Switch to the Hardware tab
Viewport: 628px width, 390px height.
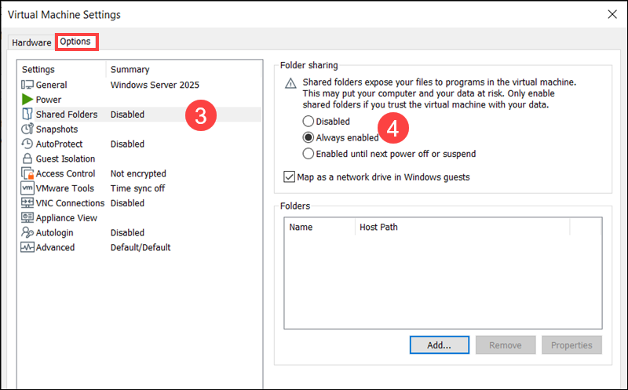click(x=31, y=42)
